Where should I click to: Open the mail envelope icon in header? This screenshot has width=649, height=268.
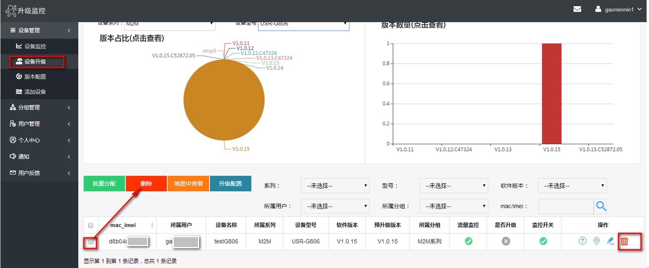pos(577,9)
